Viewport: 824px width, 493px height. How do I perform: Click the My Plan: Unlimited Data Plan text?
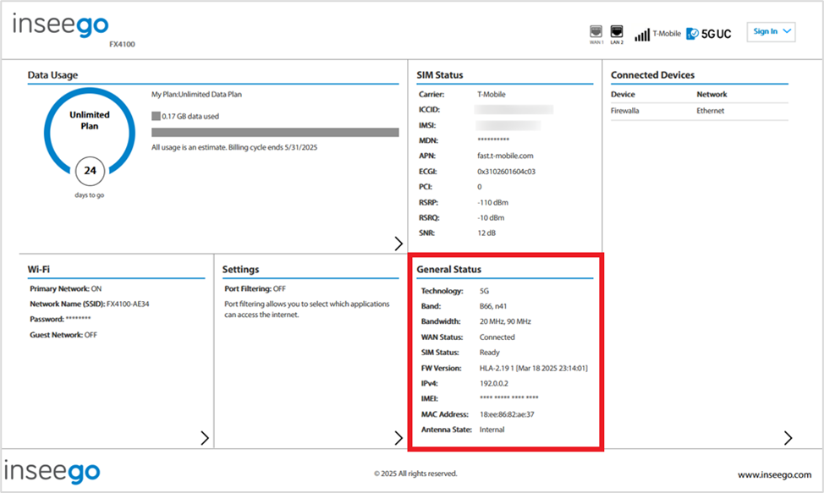tap(196, 95)
